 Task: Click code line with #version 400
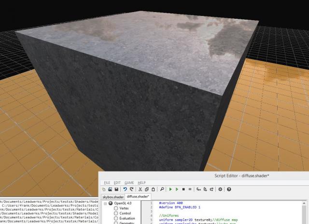pyautogui.click(x=170, y=203)
